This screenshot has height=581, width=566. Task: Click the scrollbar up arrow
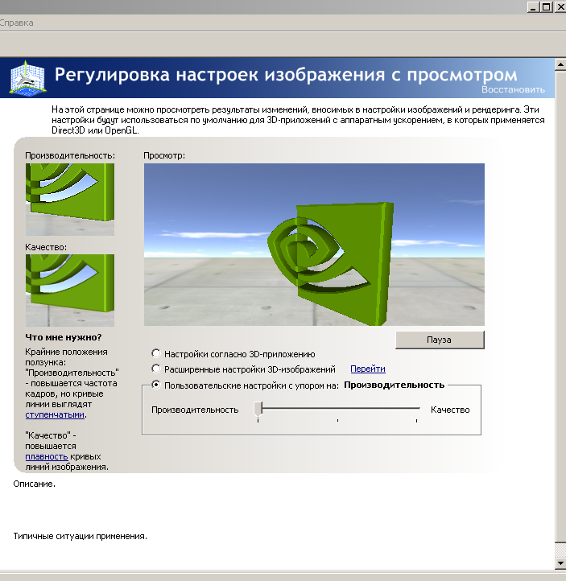point(560,62)
